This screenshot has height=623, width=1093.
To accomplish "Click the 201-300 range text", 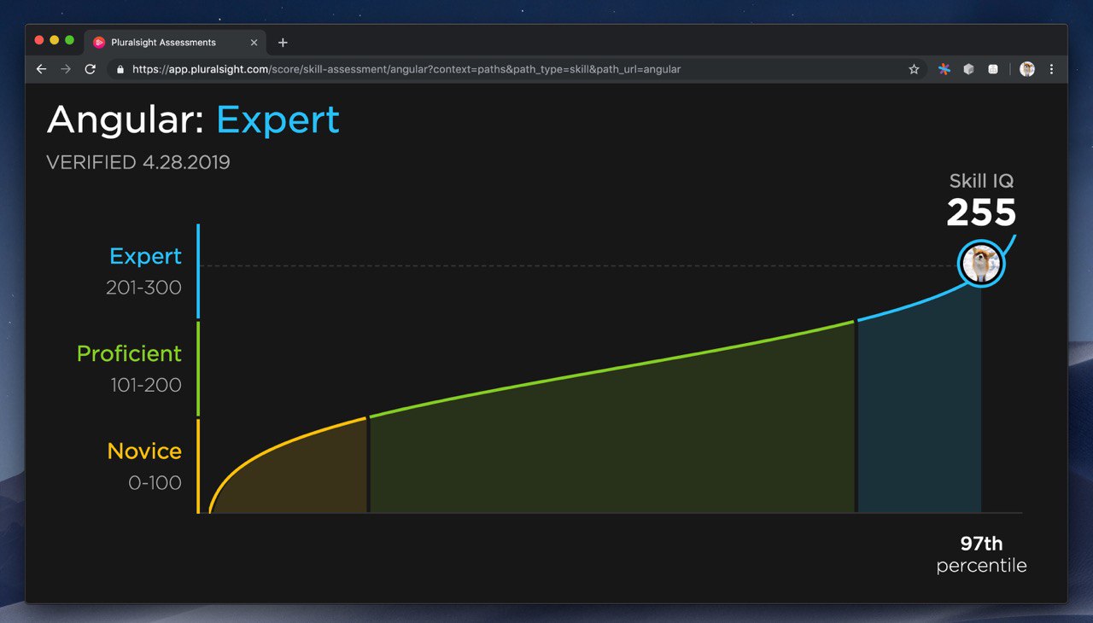I will point(143,288).
